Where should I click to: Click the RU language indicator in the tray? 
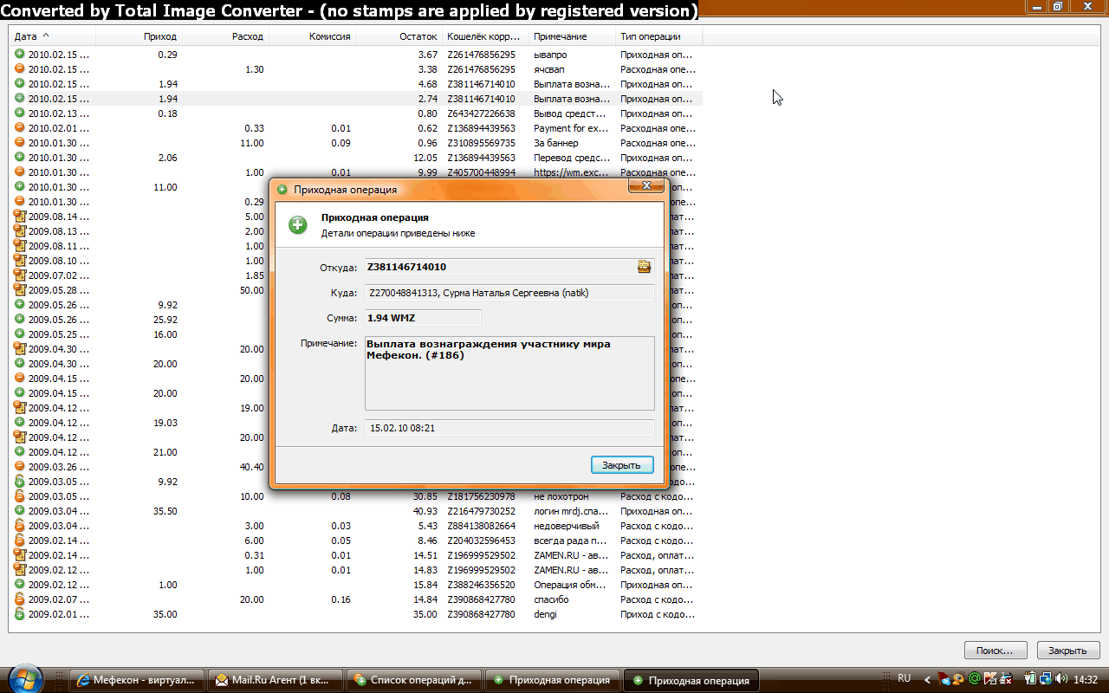pos(904,678)
